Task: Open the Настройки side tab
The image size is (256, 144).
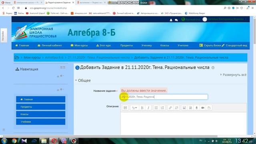Action: (x=3, y=35)
